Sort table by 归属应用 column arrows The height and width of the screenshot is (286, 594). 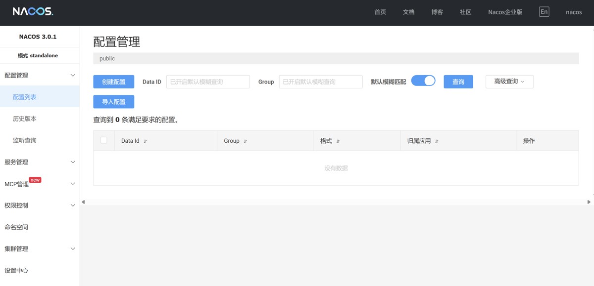click(436, 141)
